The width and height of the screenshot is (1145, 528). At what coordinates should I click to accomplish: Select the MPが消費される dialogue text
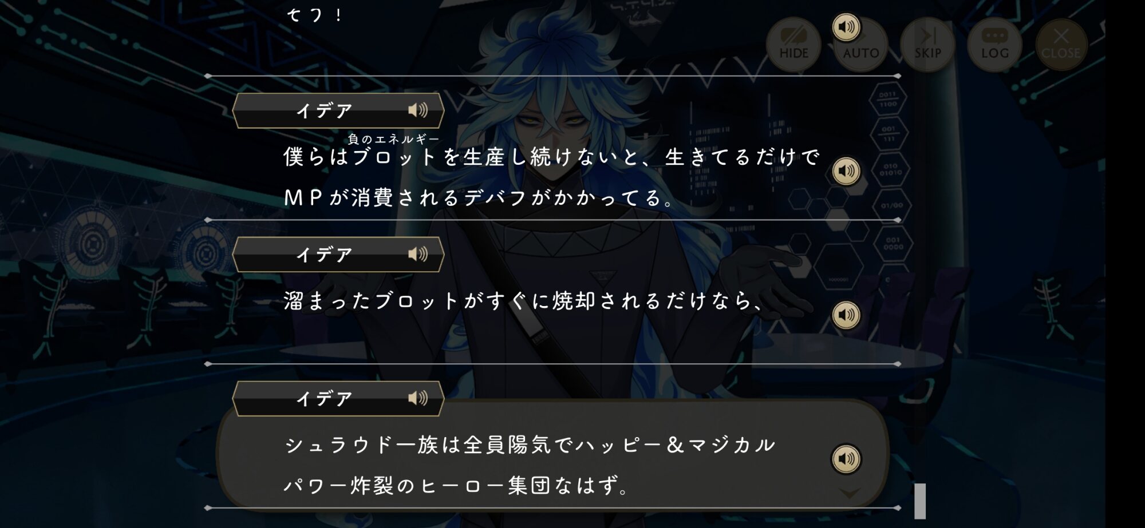pos(479,198)
